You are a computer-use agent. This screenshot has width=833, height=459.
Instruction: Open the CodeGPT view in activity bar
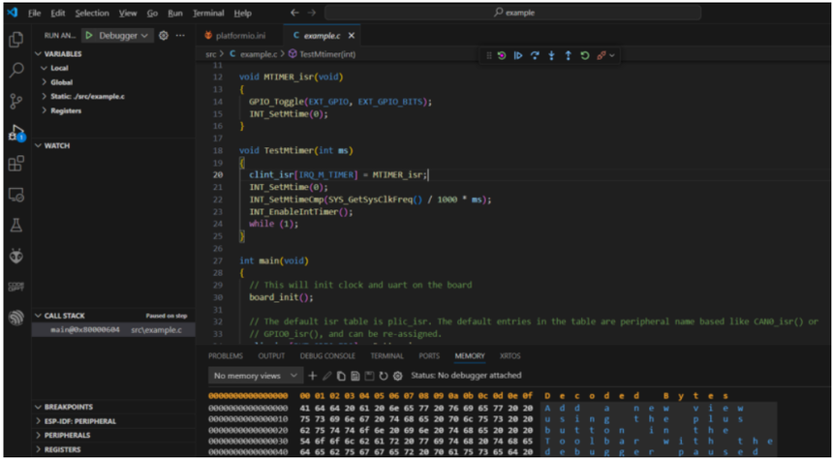tap(16, 287)
